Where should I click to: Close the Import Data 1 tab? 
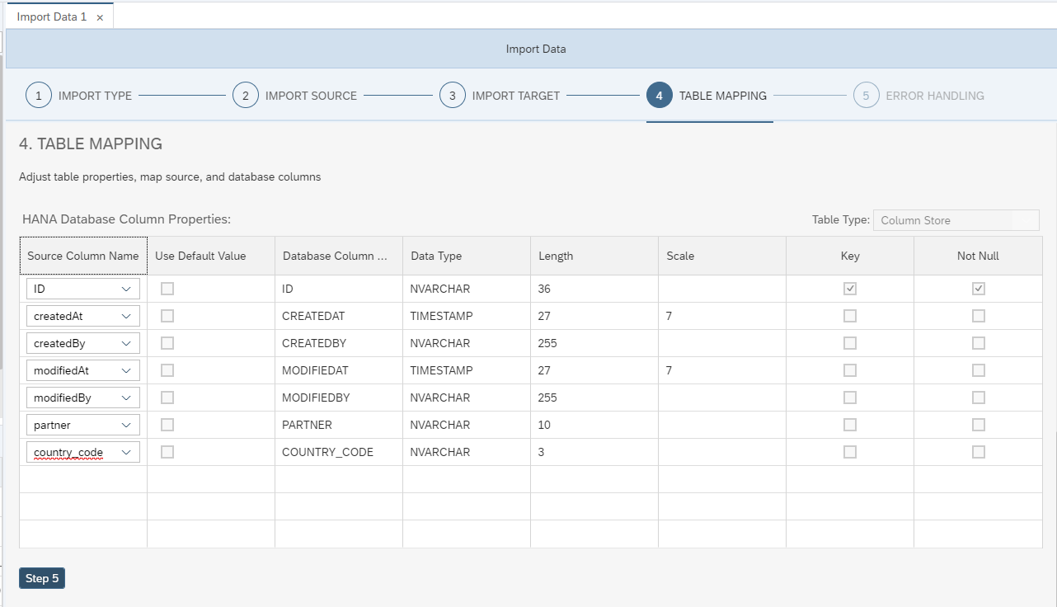[x=100, y=15]
